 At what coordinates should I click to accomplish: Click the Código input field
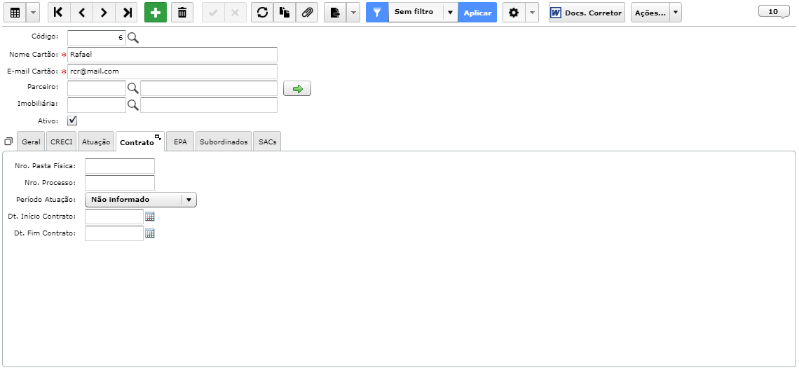pos(96,38)
